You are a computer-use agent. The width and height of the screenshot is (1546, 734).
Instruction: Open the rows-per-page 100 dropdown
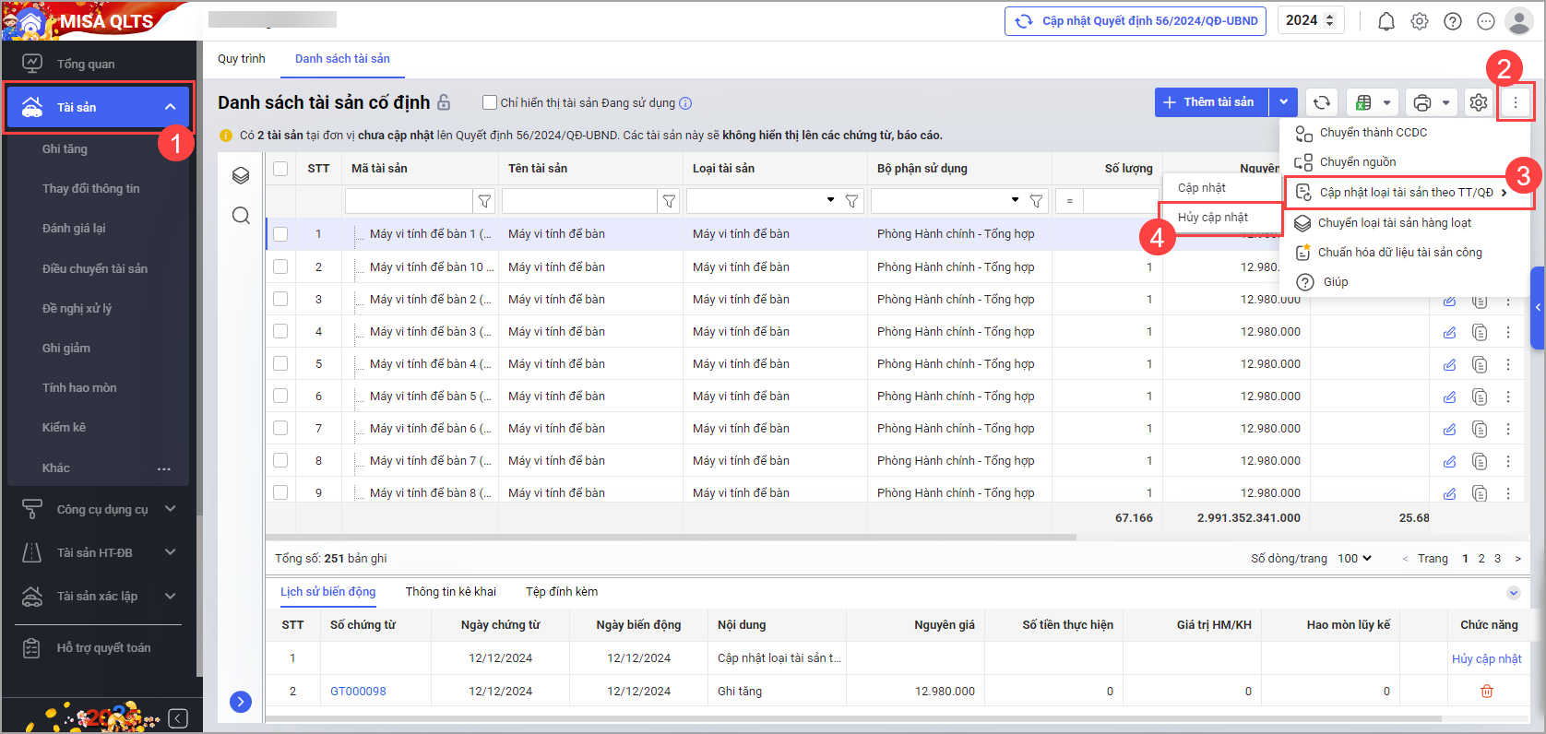coord(1354,558)
